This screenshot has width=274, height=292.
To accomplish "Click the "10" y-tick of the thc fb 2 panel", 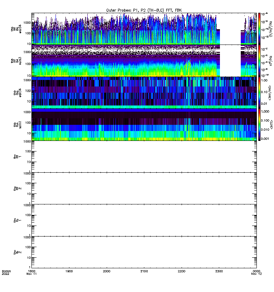I will click(29, 258).
